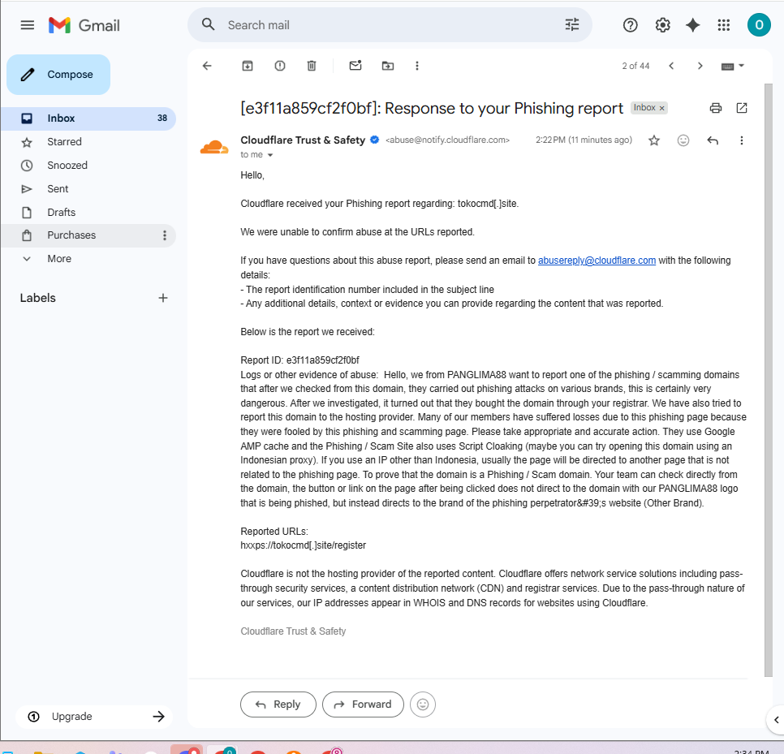
Task: Click the Forward button
Action: coord(363,704)
